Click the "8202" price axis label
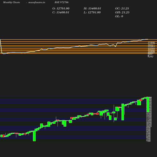The height and width of the screenshot is (157, 157). point(150,57)
